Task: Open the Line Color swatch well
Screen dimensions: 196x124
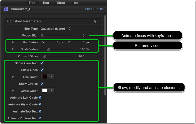Action: [45, 77]
